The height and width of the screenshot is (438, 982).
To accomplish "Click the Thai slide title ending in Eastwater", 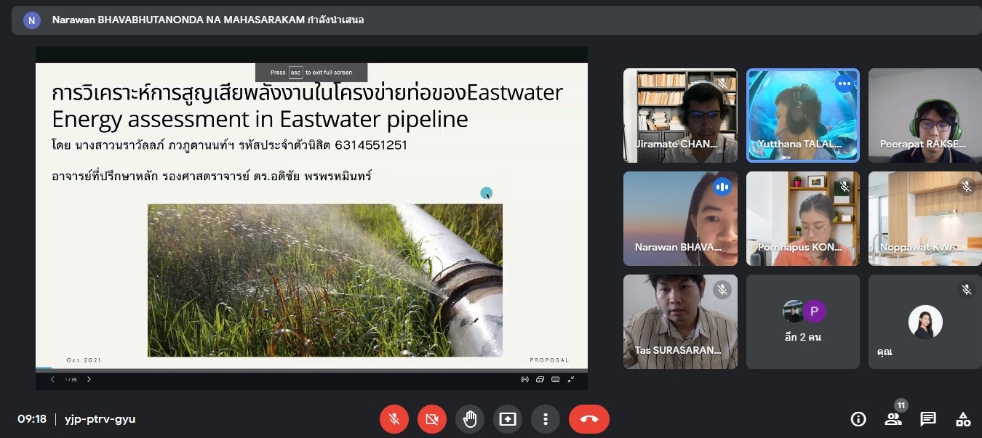I will point(307,93).
